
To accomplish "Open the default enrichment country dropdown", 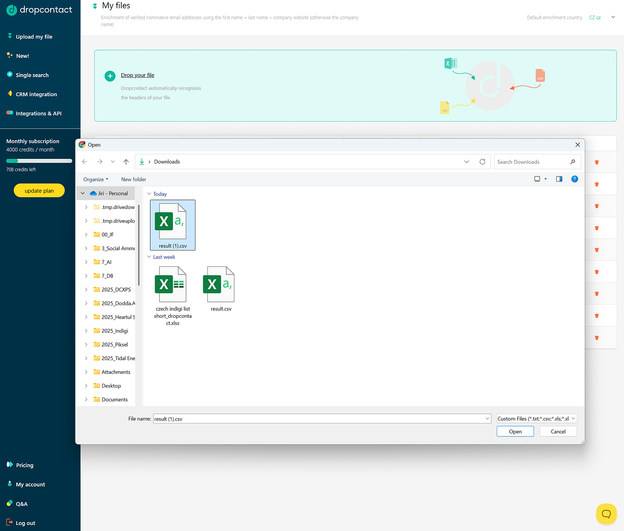I will click(x=613, y=17).
